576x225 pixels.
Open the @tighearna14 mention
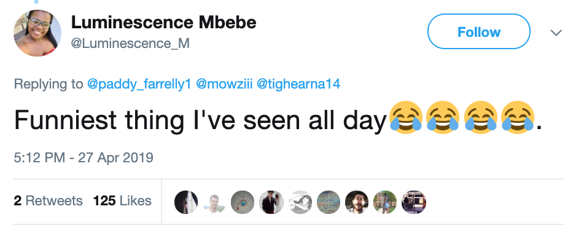coord(298,84)
